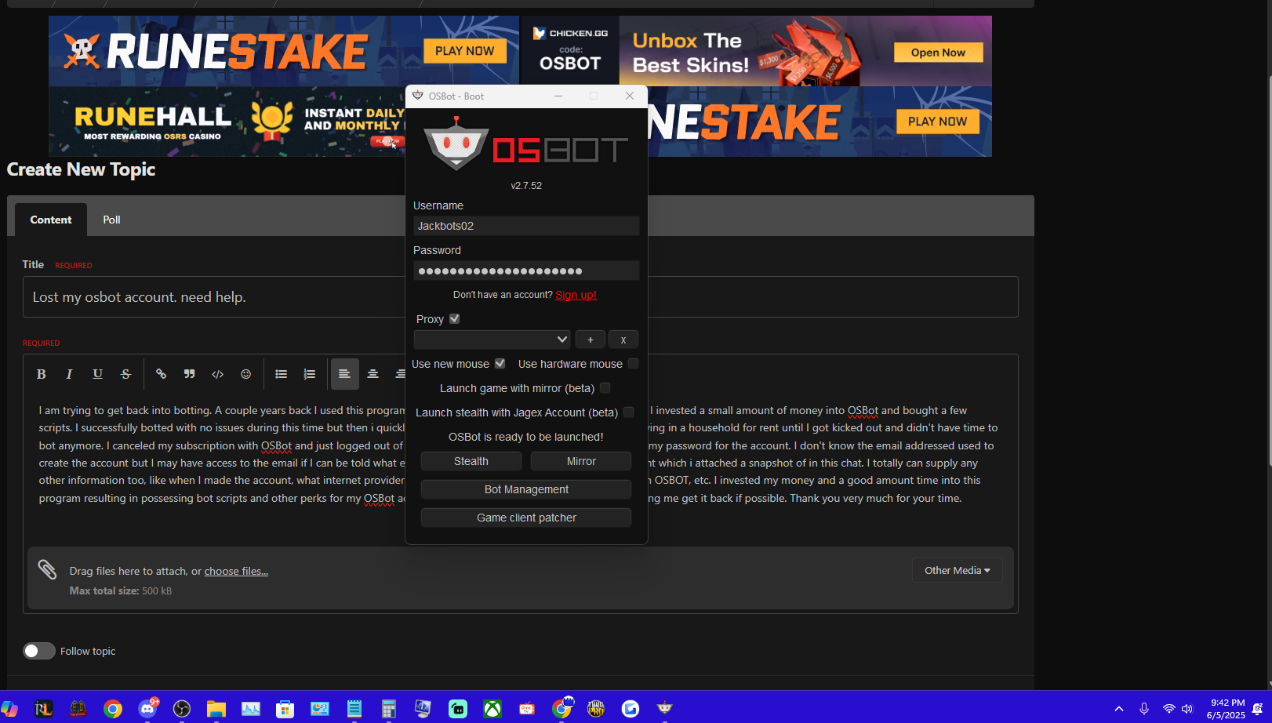Click Play Now on Runestake banner
This screenshot has height=723, width=1272.
(x=465, y=51)
